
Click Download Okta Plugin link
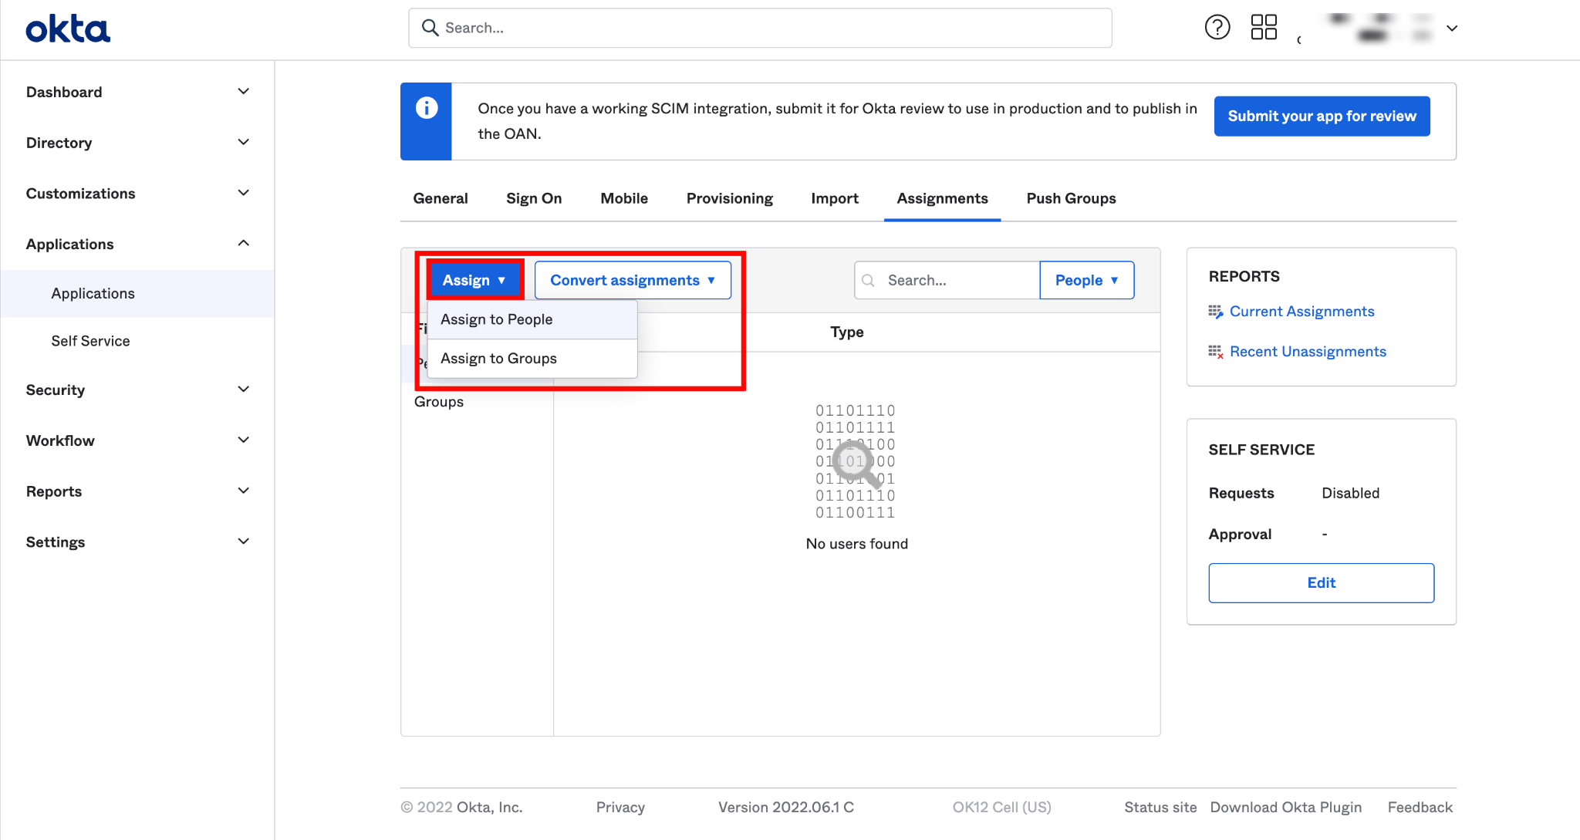(1285, 808)
